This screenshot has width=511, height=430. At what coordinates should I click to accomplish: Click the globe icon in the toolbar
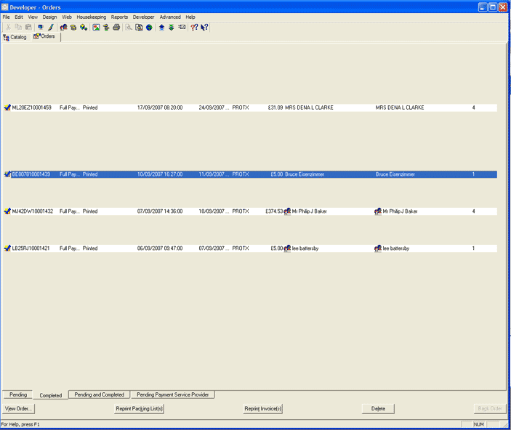click(x=149, y=27)
